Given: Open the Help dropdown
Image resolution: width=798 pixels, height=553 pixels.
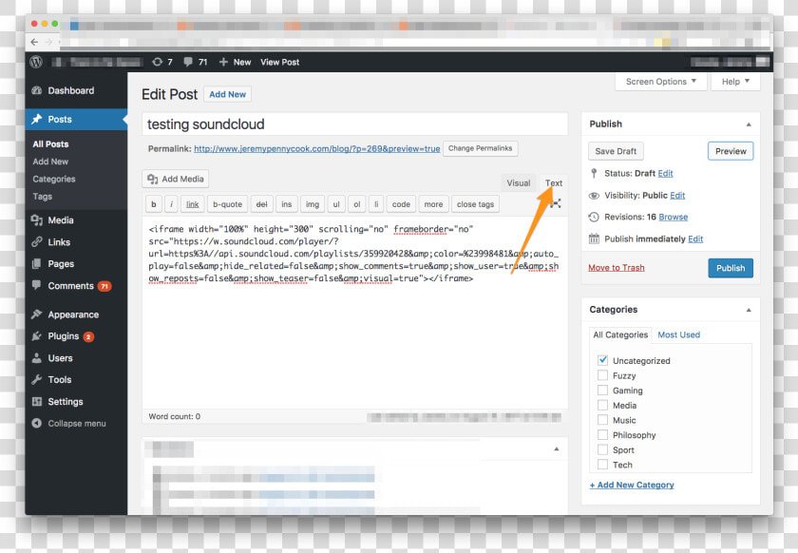Looking at the screenshot, I should pyautogui.click(x=735, y=82).
